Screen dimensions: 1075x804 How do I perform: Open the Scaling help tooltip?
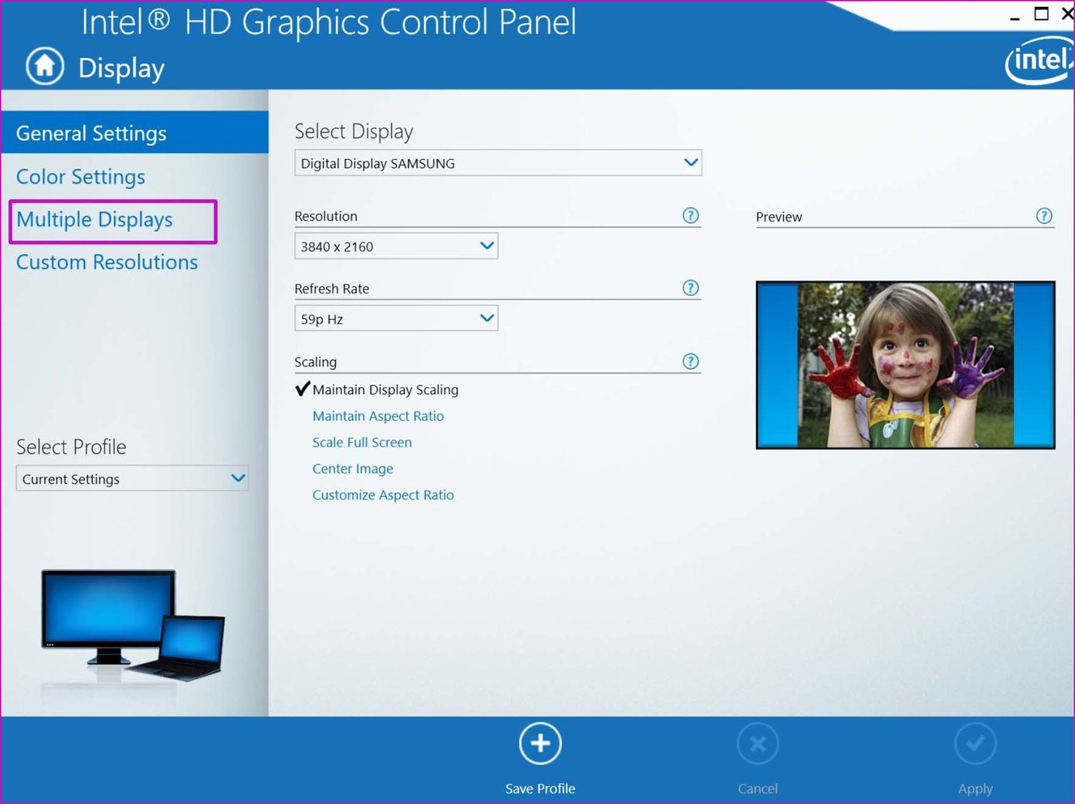690,361
